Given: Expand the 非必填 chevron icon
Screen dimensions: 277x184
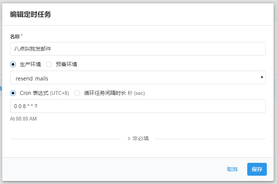Looking at the screenshot, I should click(x=129, y=139).
